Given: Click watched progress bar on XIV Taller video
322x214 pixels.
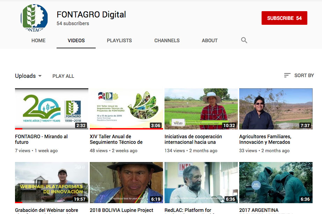Looking at the screenshot, I should (126, 129).
